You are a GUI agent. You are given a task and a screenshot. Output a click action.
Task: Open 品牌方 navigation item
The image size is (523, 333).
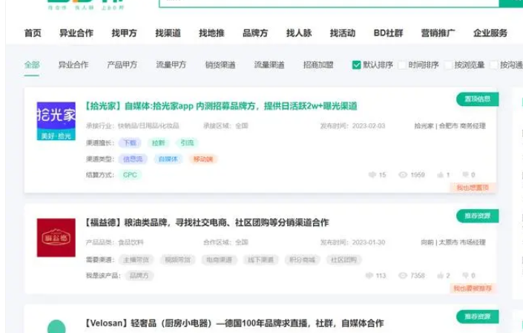(255, 33)
